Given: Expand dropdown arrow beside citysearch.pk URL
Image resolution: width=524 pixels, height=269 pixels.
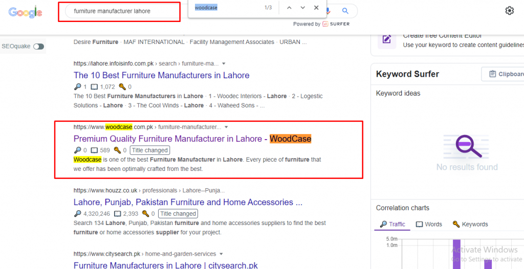Looking at the screenshot, I should tap(221, 254).
